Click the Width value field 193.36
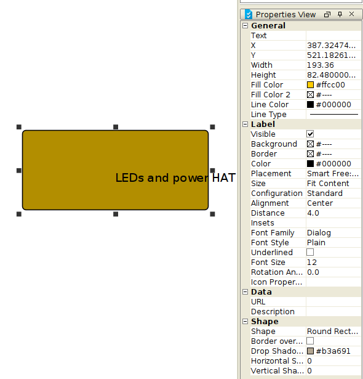Image resolution: width=363 pixels, height=379 pixels. [x=333, y=65]
